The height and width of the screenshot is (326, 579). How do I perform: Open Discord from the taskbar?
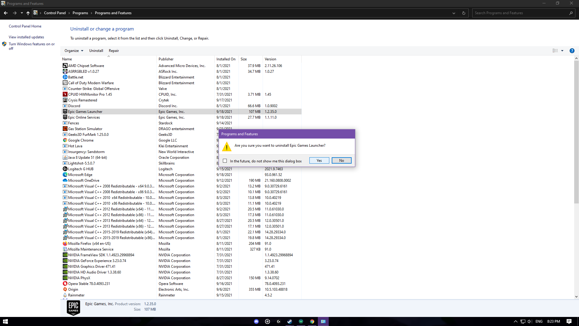click(256, 321)
